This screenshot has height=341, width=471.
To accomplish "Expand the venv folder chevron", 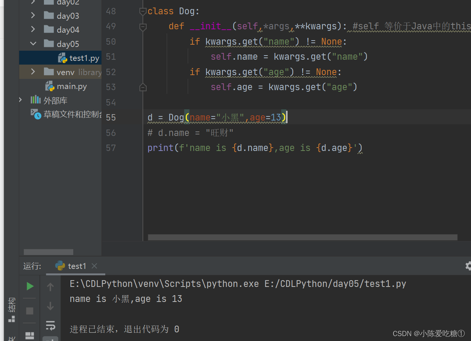I will 33,72.
